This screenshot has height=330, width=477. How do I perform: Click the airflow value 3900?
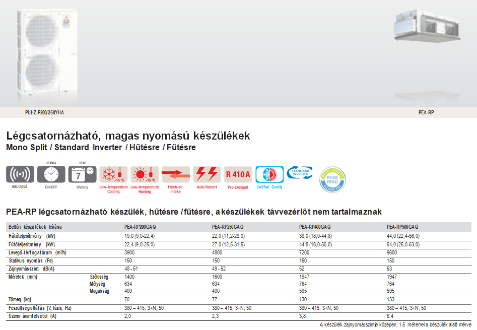(129, 253)
